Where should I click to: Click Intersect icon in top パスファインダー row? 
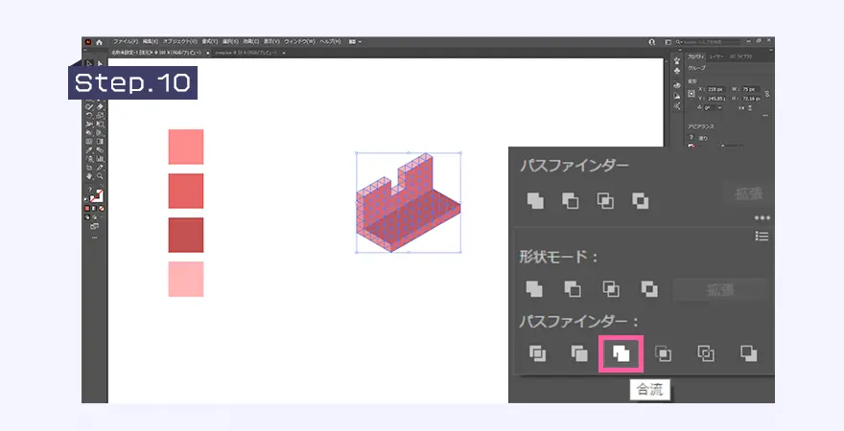(x=605, y=201)
